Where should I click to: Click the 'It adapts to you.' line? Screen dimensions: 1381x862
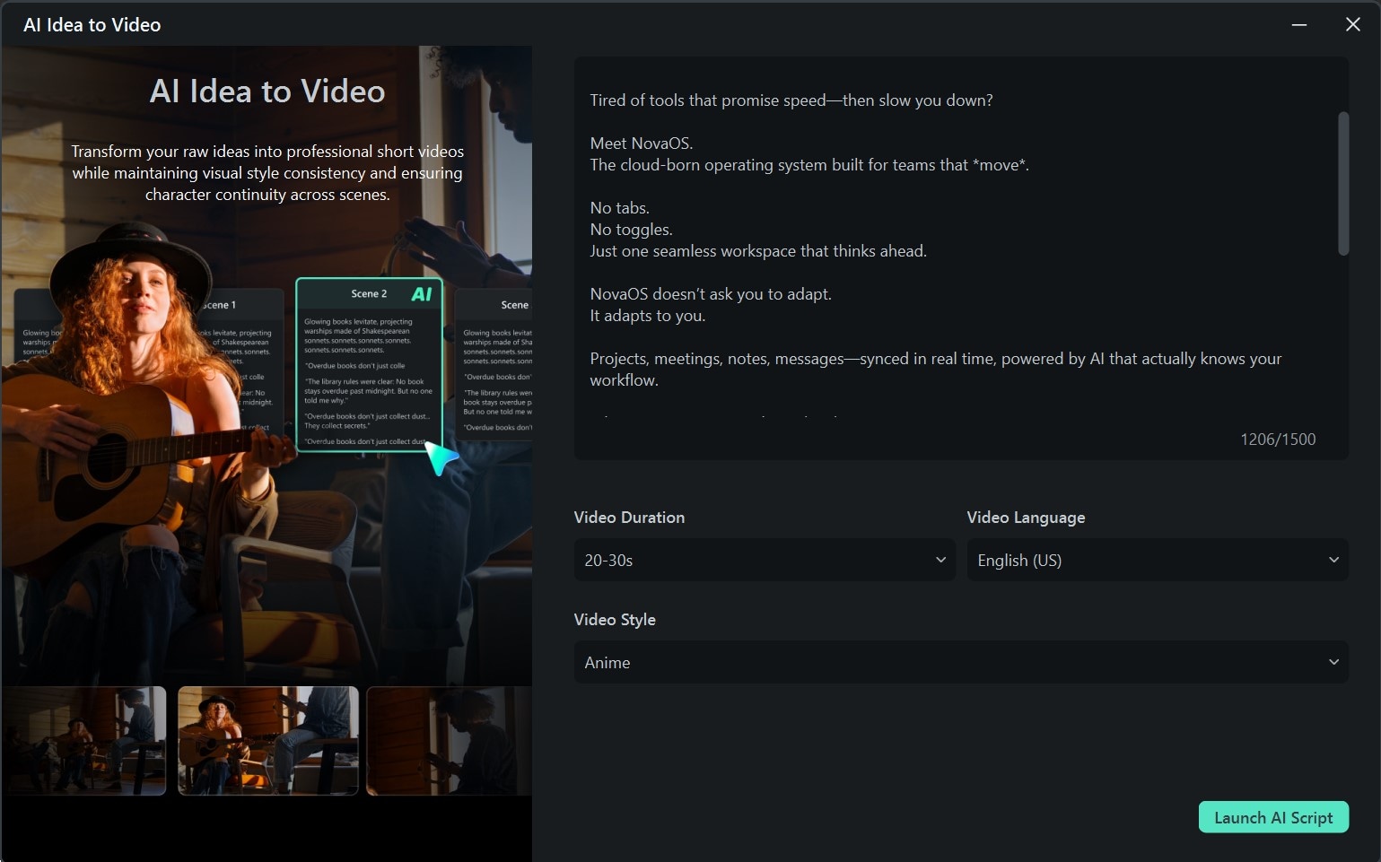pyautogui.click(x=648, y=316)
